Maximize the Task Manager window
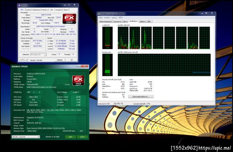The width and height of the screenshot is (233, 152). tap(206, 13)
